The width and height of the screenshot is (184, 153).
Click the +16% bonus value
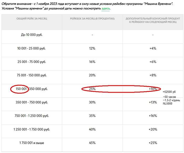pos(153,116)
